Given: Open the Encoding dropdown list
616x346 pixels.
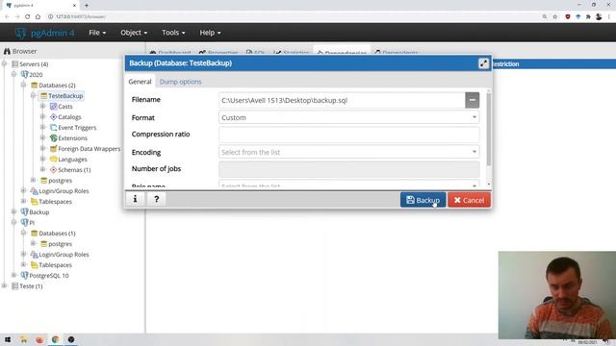Looking at the screenshot, I should click(x=348, y=152).
